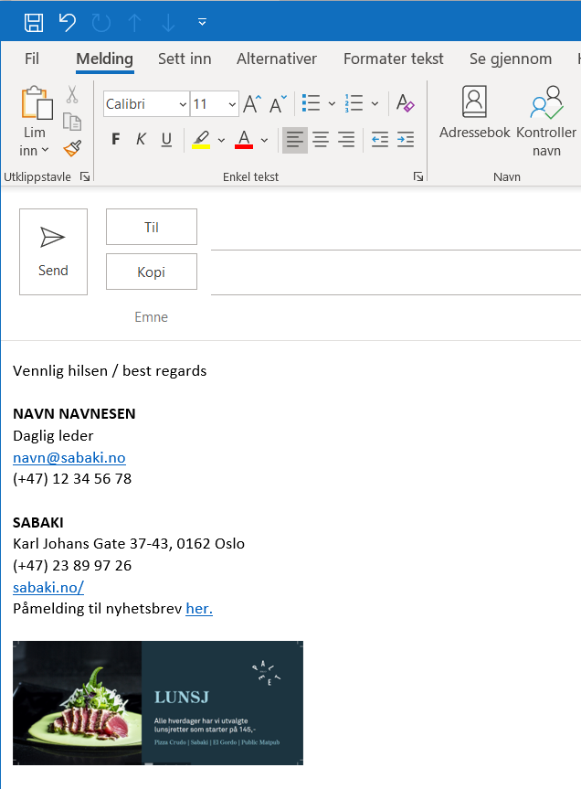This screenshot has height=789, width=581.
Task: Decrease indent
Action: click(380, 139)
